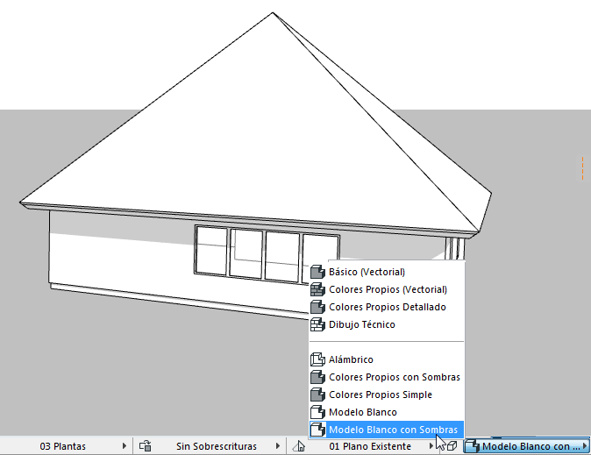This screenshot has height=455, width=591.
Task: Click icon beside Colores Propios con Sombras
Action: (317, 377)
